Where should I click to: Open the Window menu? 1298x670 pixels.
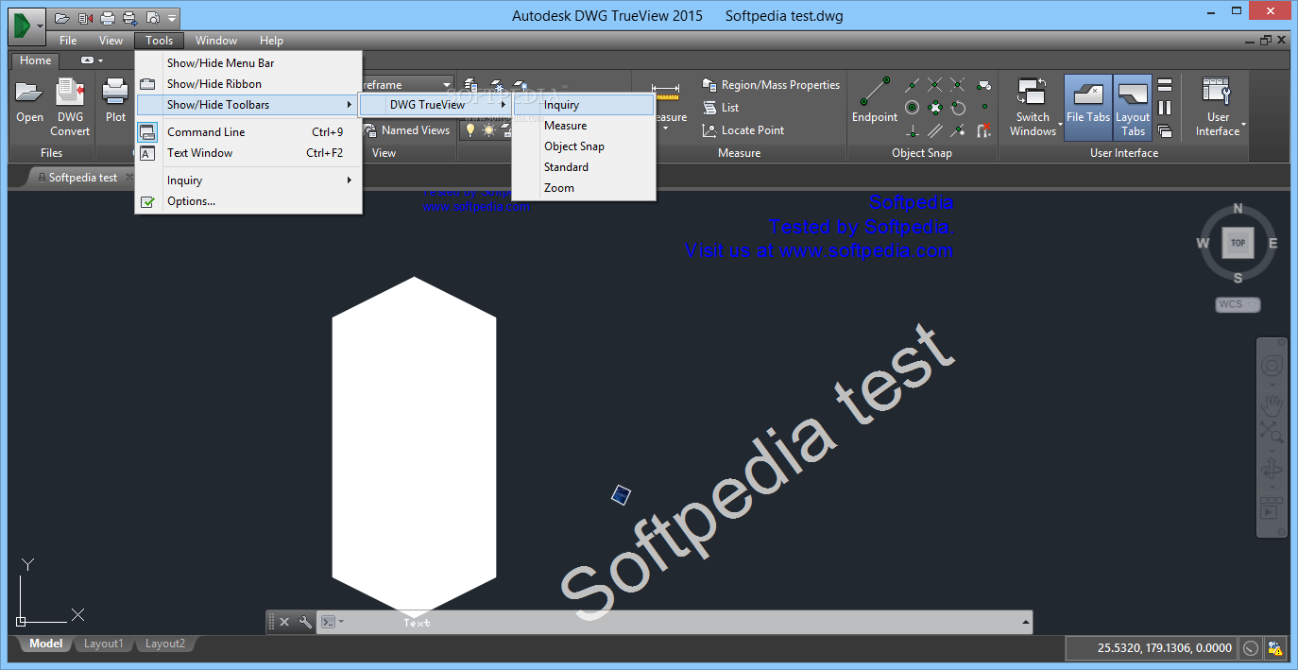tap(216, 41)
